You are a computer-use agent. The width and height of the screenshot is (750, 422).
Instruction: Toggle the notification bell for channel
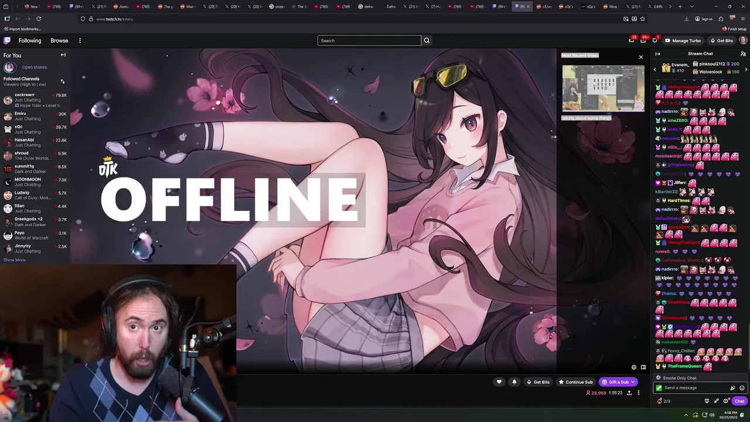pos(514,382)
